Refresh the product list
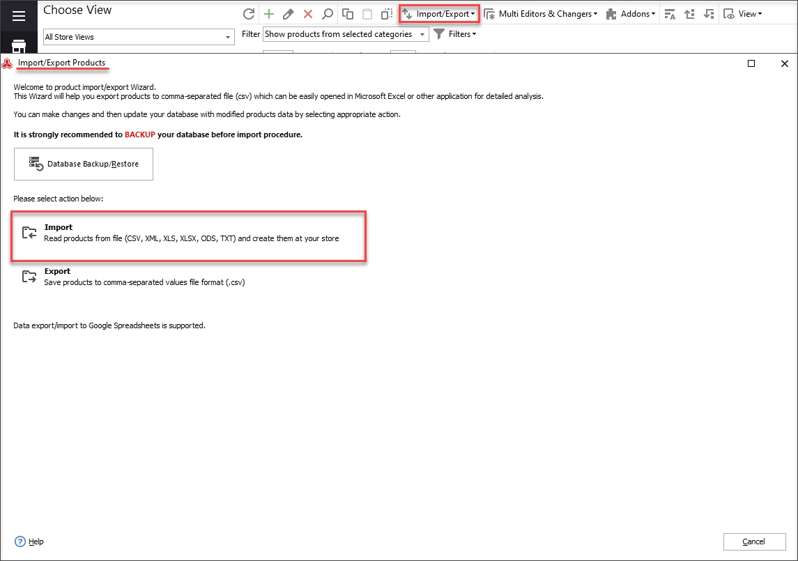This screenshot has height=561, width=798. coord(248,14)
